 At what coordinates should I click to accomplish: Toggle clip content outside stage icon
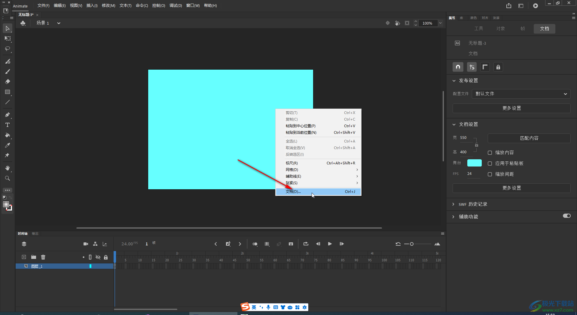point(407,23)
